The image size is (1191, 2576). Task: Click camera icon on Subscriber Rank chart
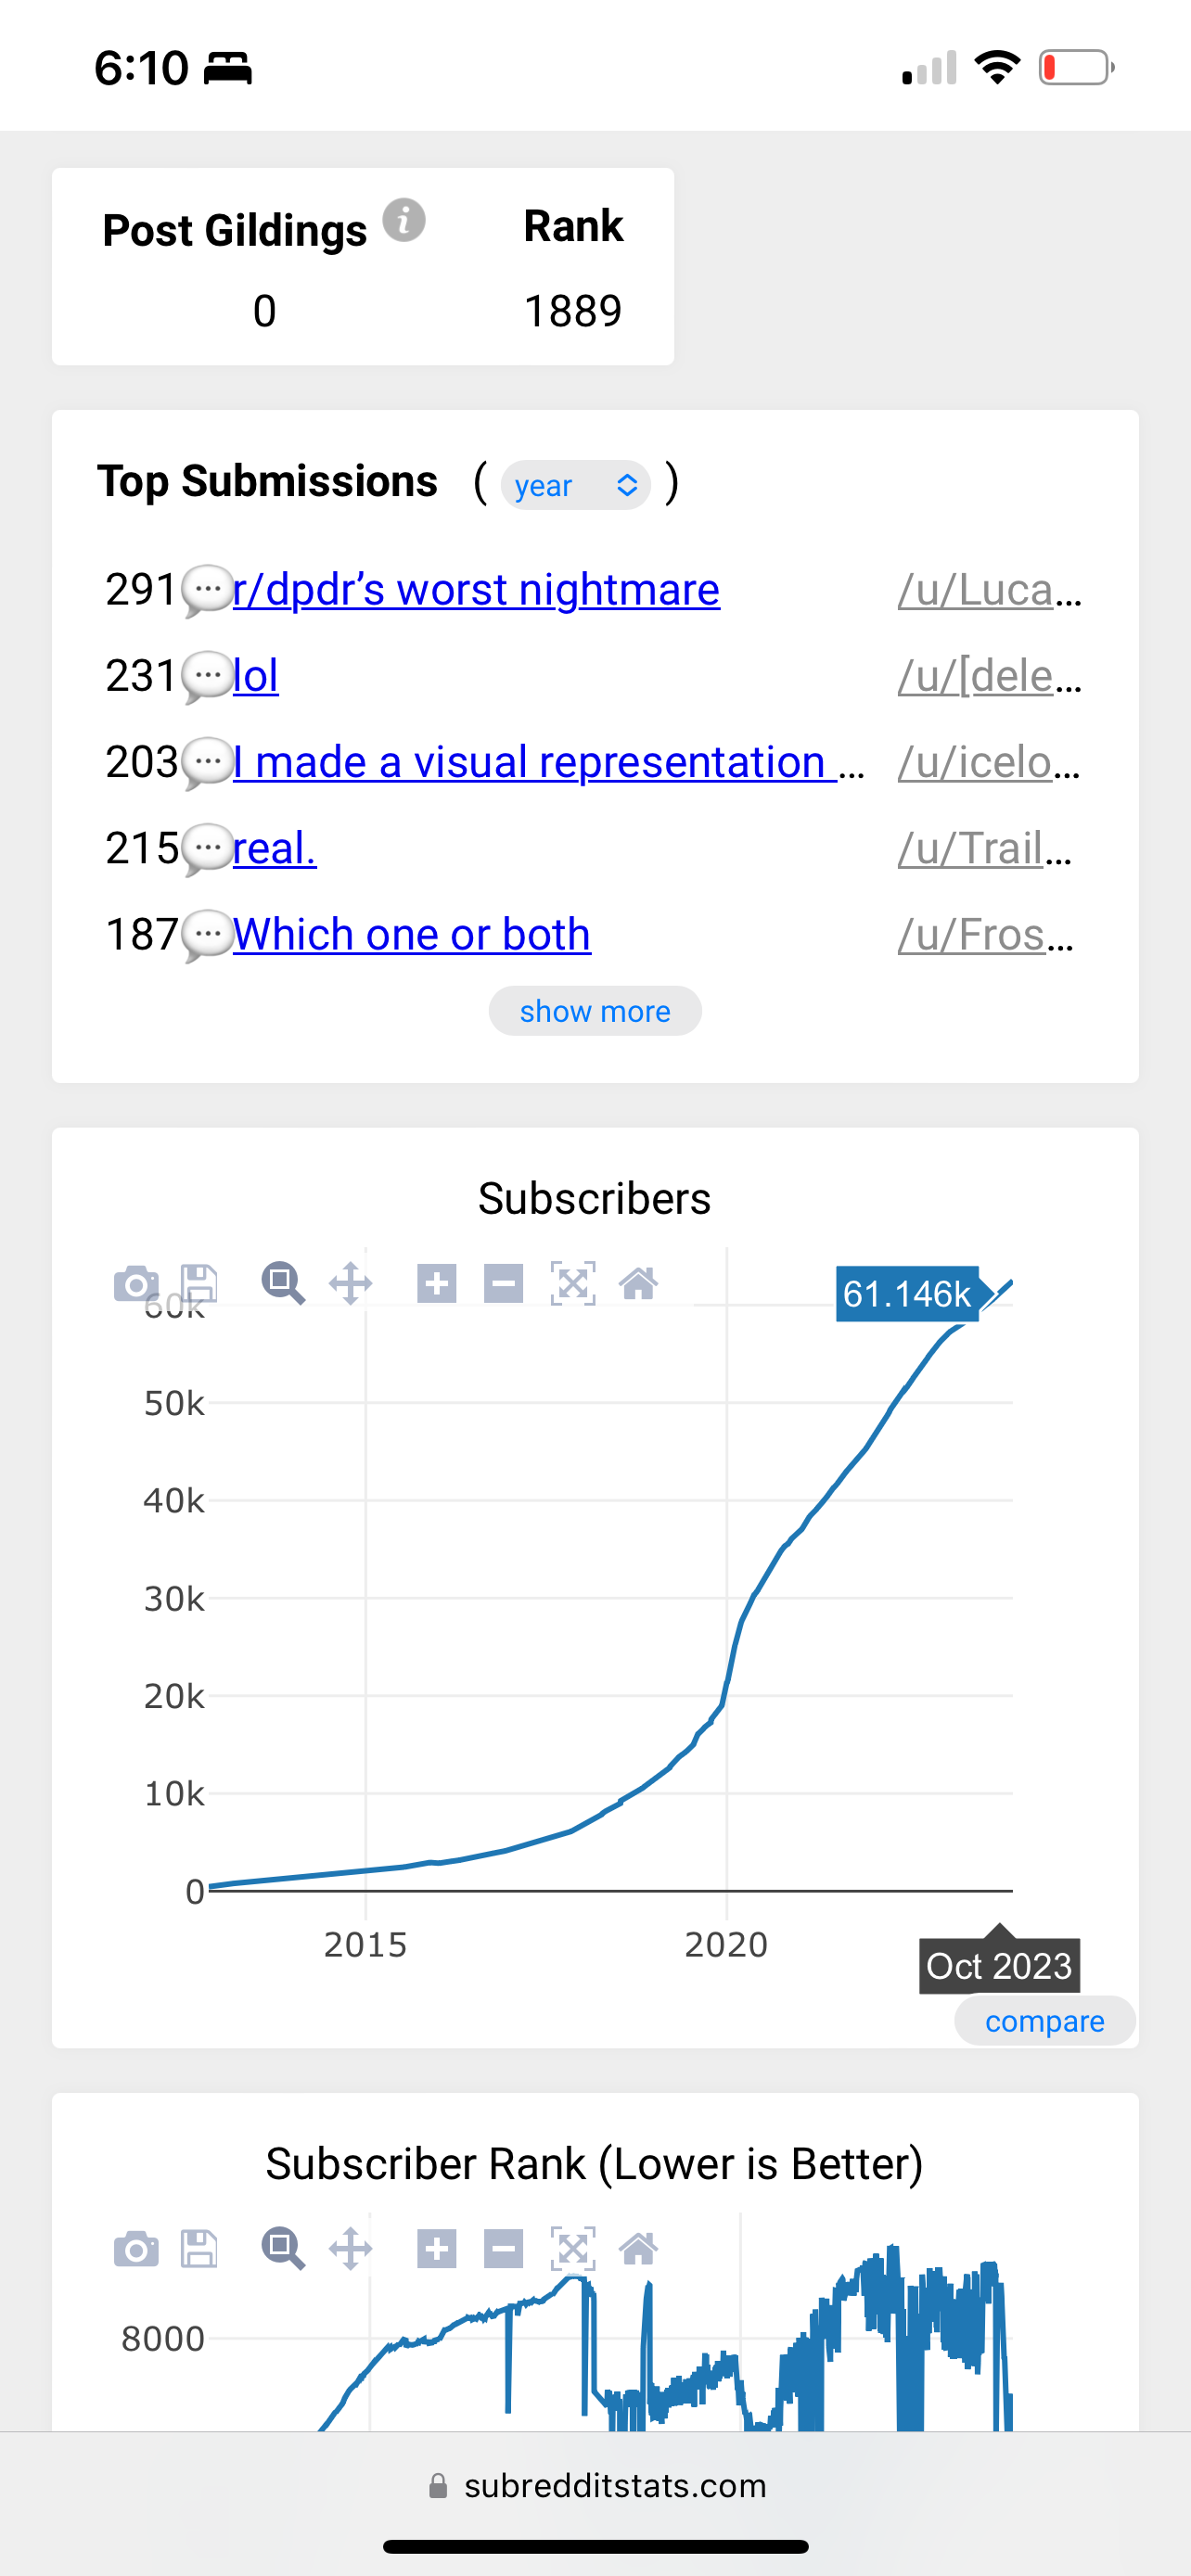pos(136,2249)
